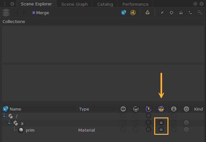
Task: Click the Type column header
Action: (x=84, y=109)
